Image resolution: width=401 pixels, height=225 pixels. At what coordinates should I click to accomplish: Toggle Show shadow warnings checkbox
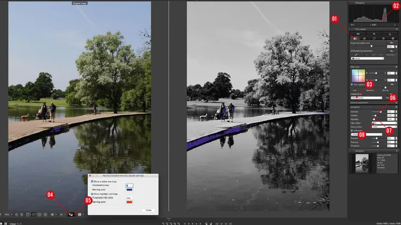pos(92,181)
